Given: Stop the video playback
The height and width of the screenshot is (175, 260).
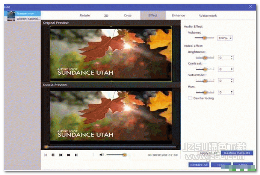Looking at the screenshot, I should [68, 155].
